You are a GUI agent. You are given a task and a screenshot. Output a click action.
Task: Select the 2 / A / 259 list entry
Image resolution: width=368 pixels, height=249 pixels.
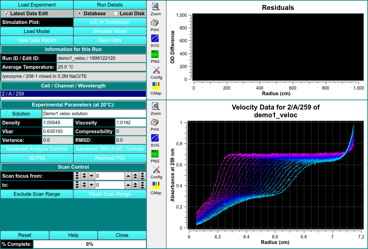[x=73, y=94]
